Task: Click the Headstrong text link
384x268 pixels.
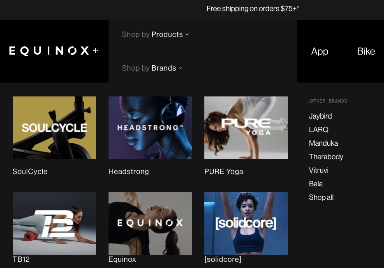Action: point(129,172)
